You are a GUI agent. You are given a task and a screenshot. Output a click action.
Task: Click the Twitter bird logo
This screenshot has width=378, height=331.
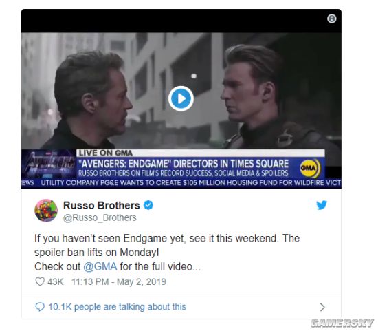(322, 205)
